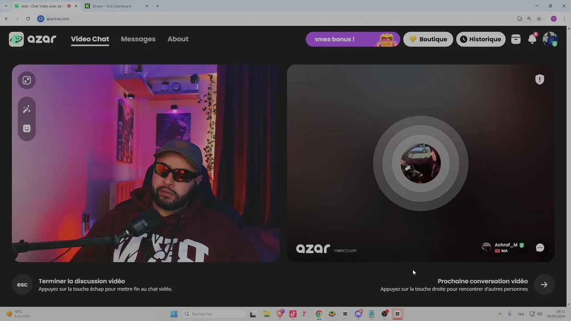Open Windows Start menu
The height and width of the screenshot is (321, 571).
click(x=174, y=314)
